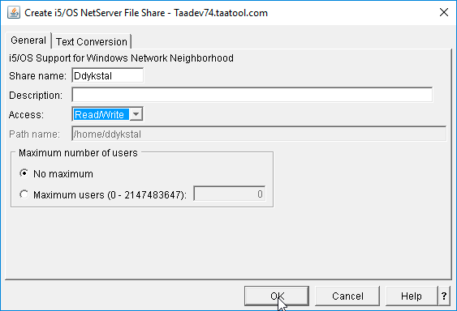The image size is (457, 311).
Task: Confirm with the OK button
Action: tap(277, 296)
